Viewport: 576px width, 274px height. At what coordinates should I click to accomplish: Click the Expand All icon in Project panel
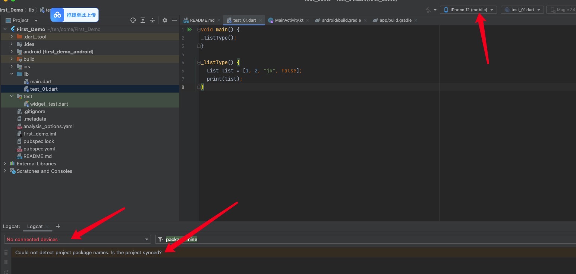click(143, 20)
